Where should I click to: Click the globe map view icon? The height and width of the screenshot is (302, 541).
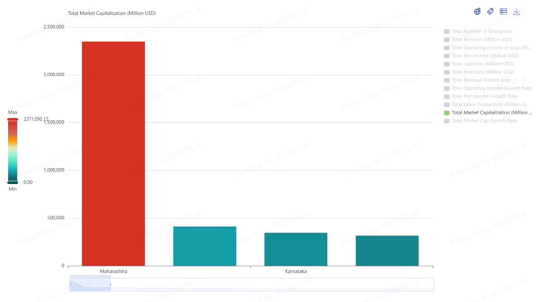pos(477,12)
